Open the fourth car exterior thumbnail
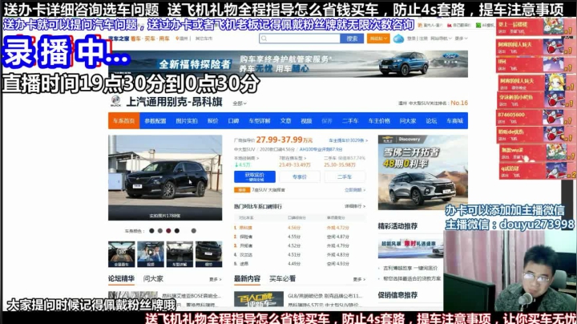The width and height of the screenshot is (577, 324). click(208, 254)
